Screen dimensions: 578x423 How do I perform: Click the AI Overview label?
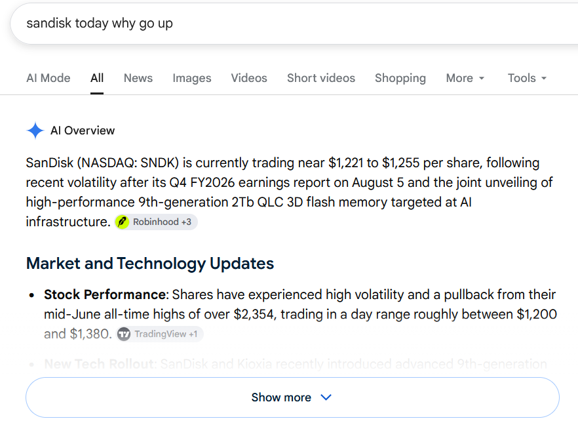coord(83,131)
